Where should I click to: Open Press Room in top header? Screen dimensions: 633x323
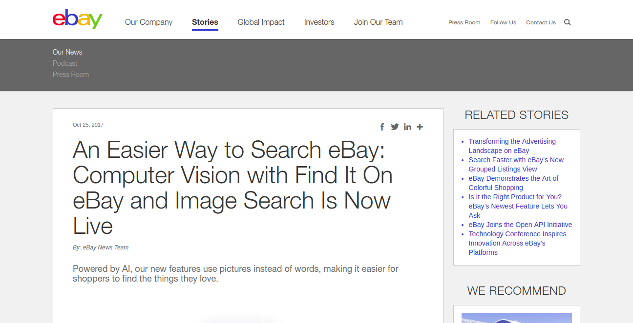pos(464,22)
